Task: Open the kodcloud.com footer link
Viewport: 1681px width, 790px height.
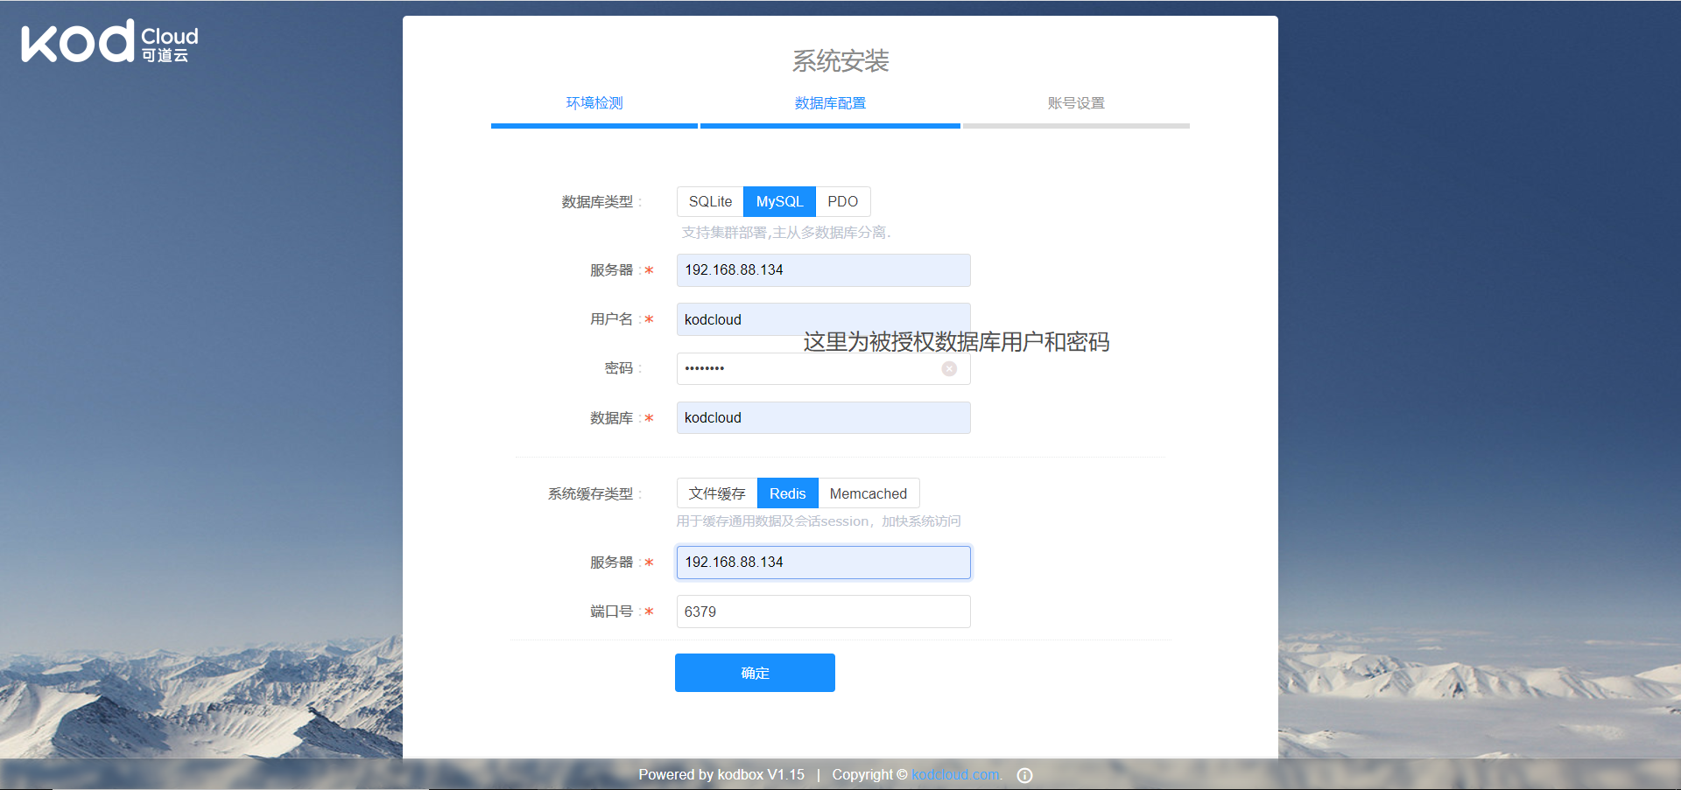Action: (955, 775)
